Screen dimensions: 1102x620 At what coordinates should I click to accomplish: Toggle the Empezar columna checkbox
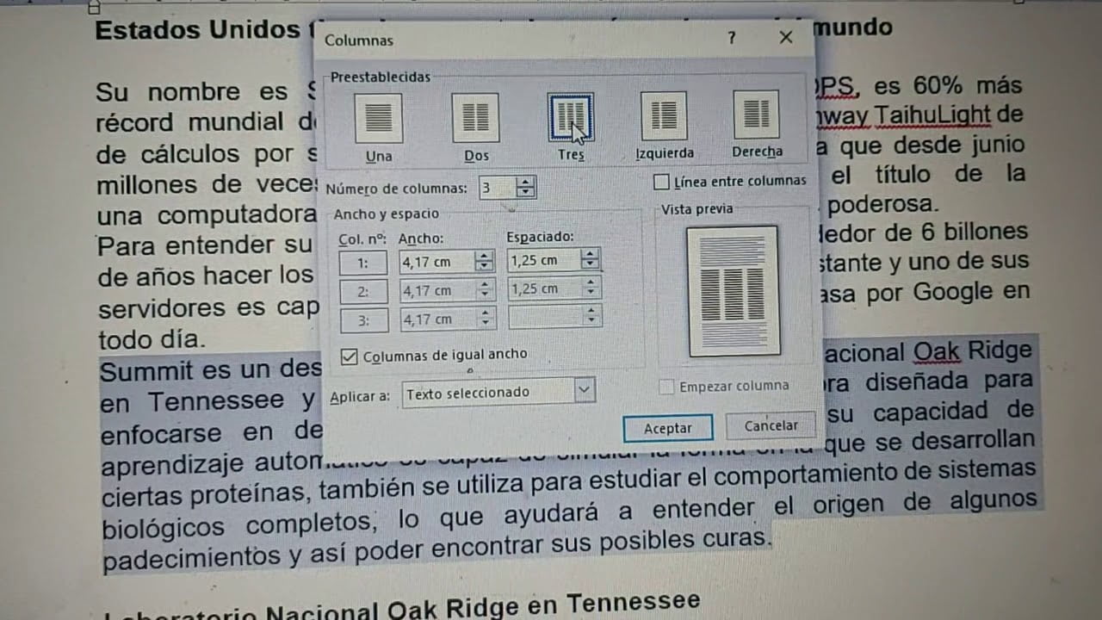pyautogui.click(x=666, y=386)
